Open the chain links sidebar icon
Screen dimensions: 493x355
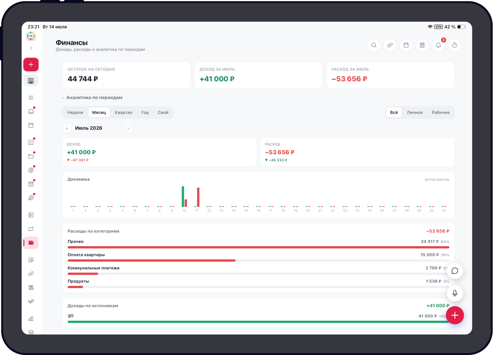click(x=31, y=274)
